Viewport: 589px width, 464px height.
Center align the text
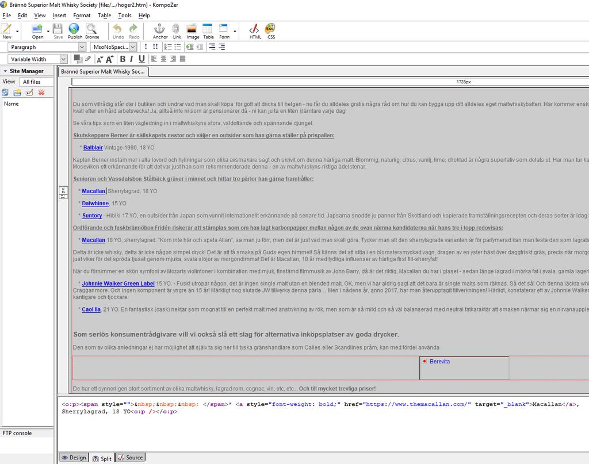click(x=163, y=59)
